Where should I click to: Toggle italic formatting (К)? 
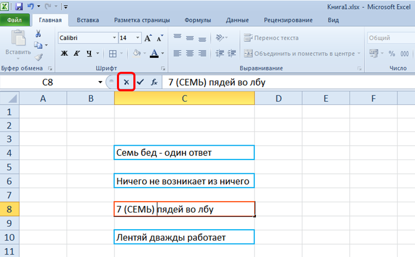(77, 53)
